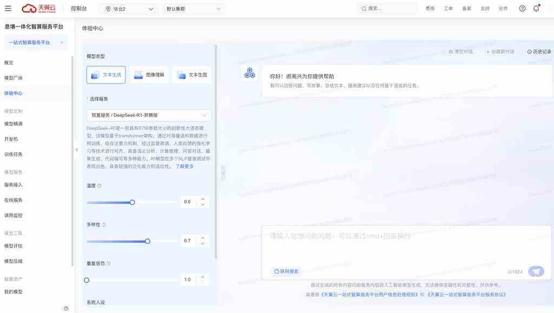
Task: Open 模型精调 in the sidebar
Action: click(x=14, y=124)
